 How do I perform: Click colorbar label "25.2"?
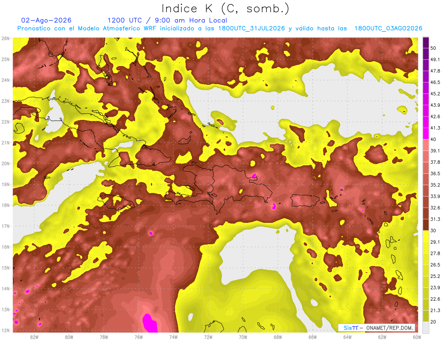point(435,276)
